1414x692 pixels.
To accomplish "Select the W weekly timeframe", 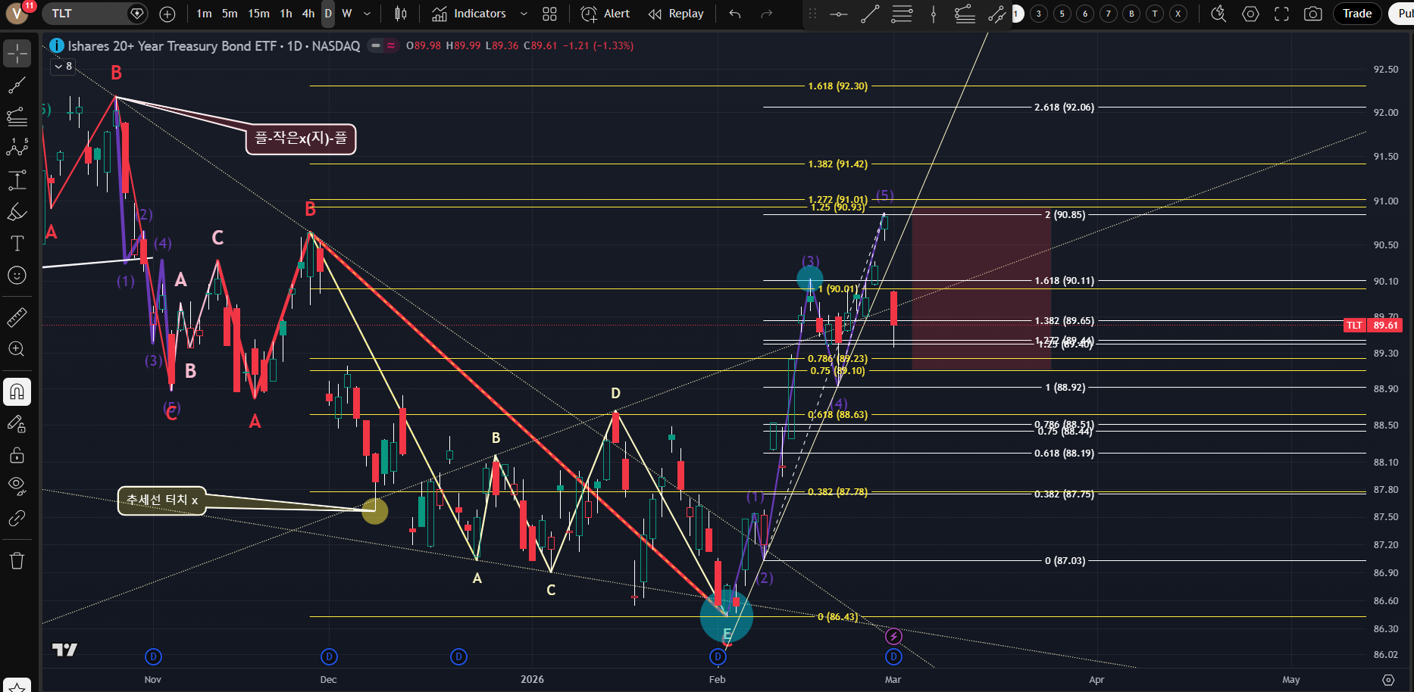I will click(x=347, y=14).
